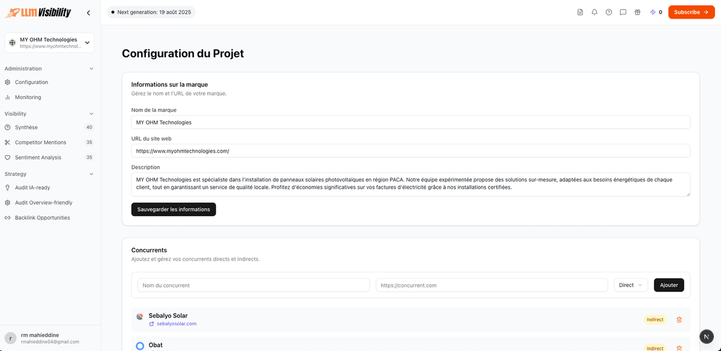Collapse the sidebar with the arrow
Image resolution: width=721 pixels, height=351 pixels.
coord(89,13)
